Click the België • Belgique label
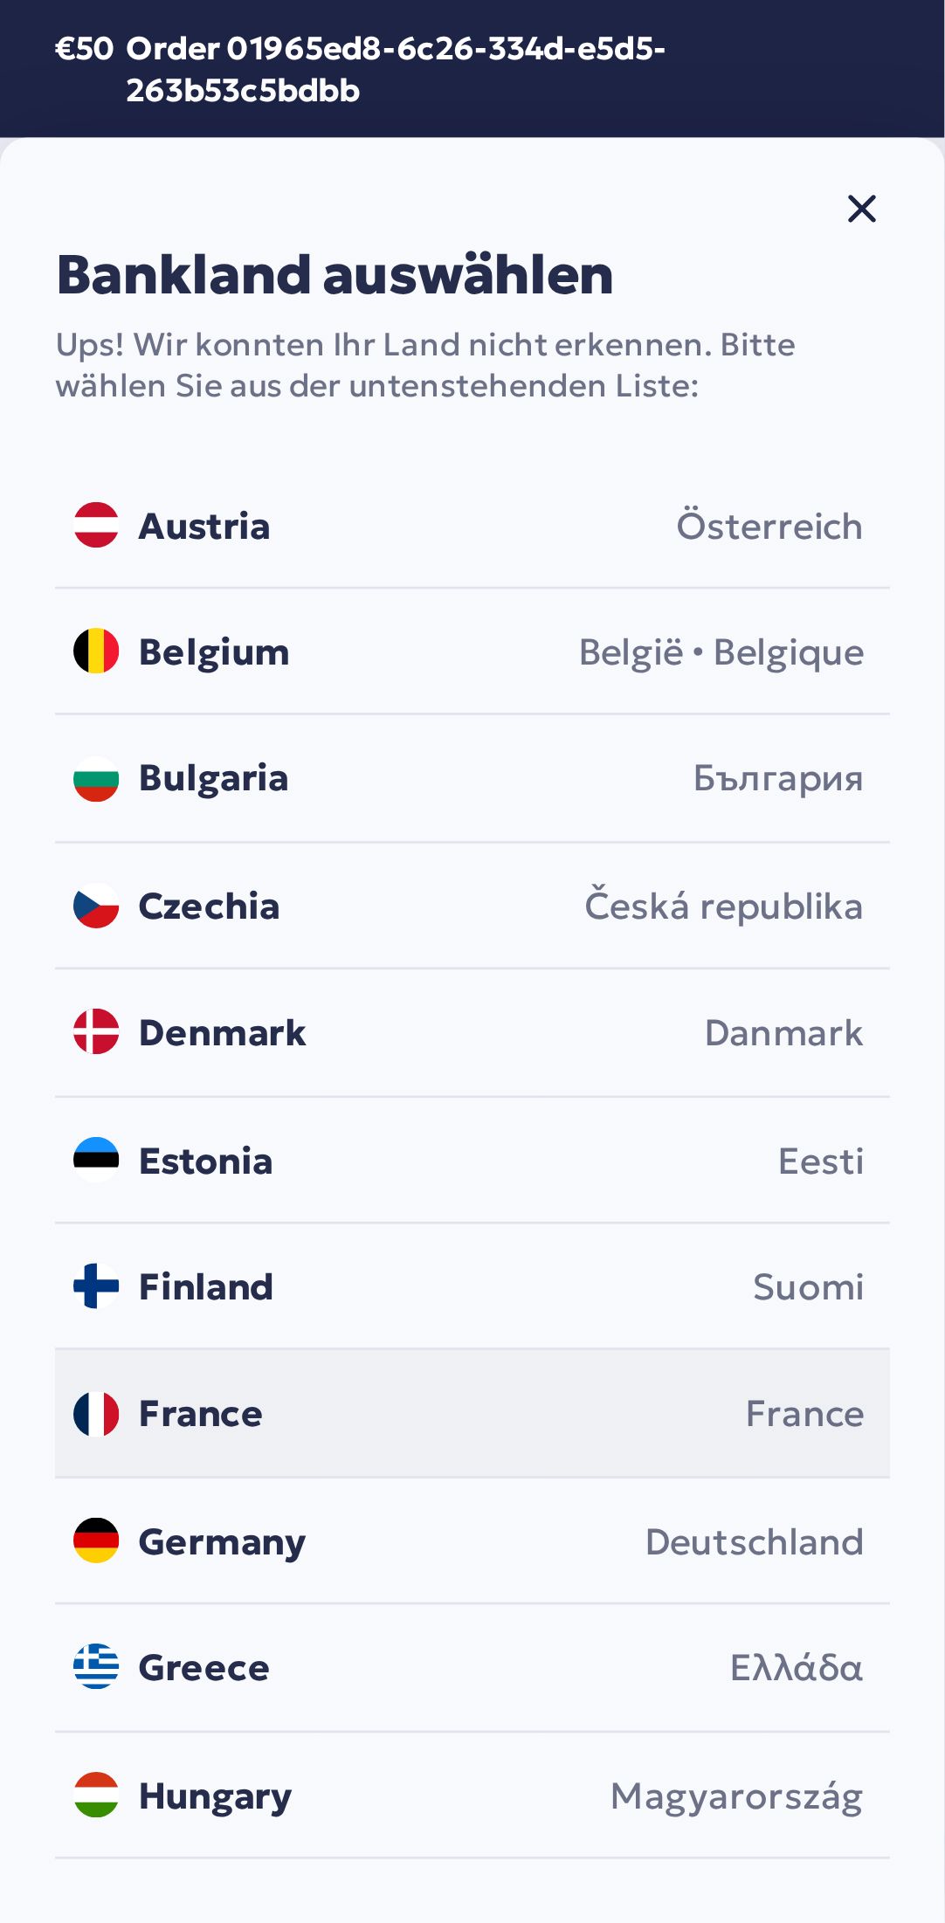 click(721, 652)
